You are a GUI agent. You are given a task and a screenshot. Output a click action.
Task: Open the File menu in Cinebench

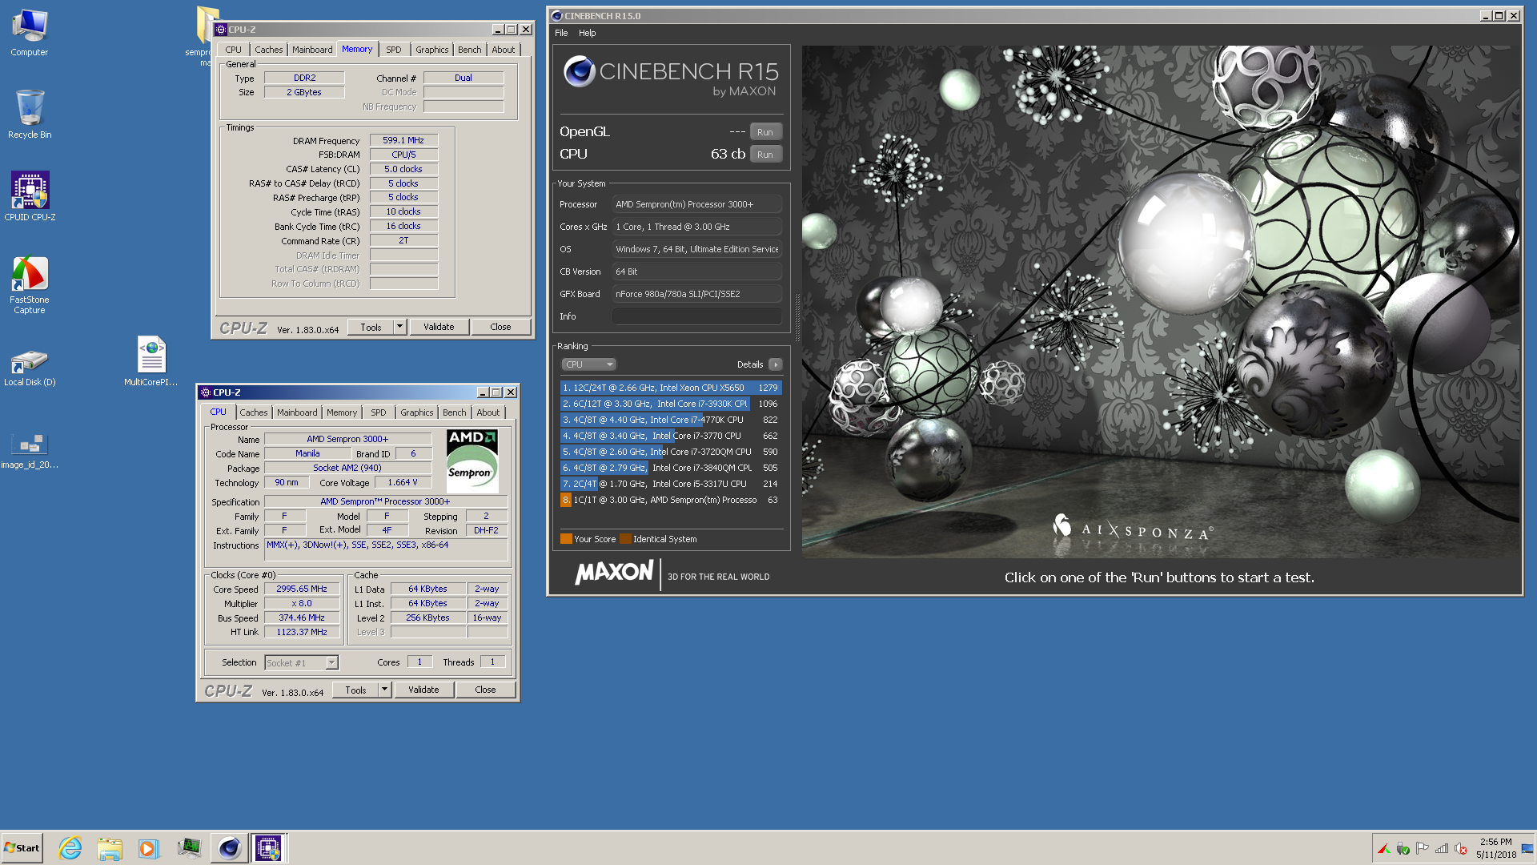pyautogui.click(x=561, y=33)
